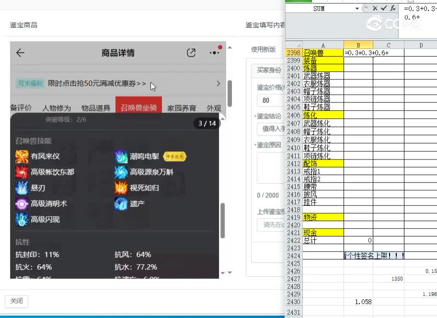Click the 潮鸣电掣 skill icon

pyautogui.click(x=121, y=157)
